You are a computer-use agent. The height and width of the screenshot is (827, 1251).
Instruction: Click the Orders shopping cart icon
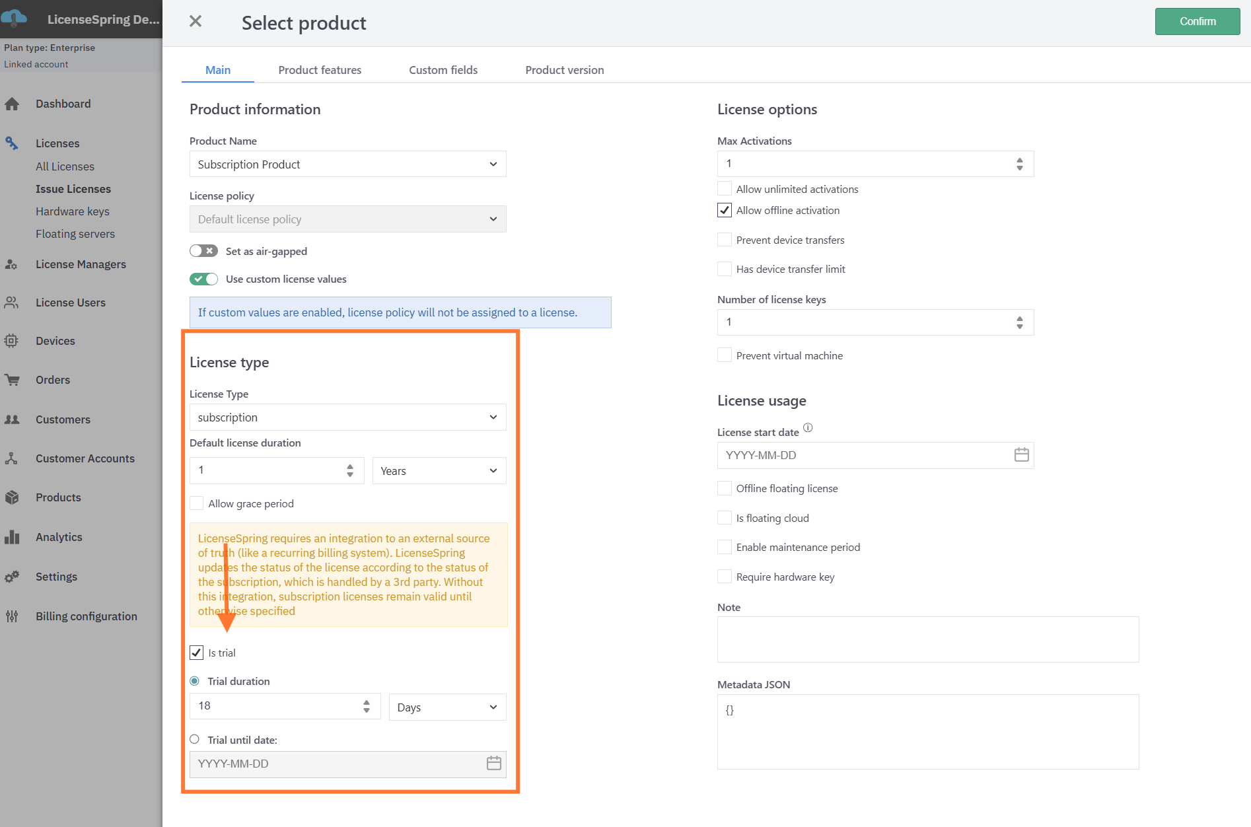point(12,380)
